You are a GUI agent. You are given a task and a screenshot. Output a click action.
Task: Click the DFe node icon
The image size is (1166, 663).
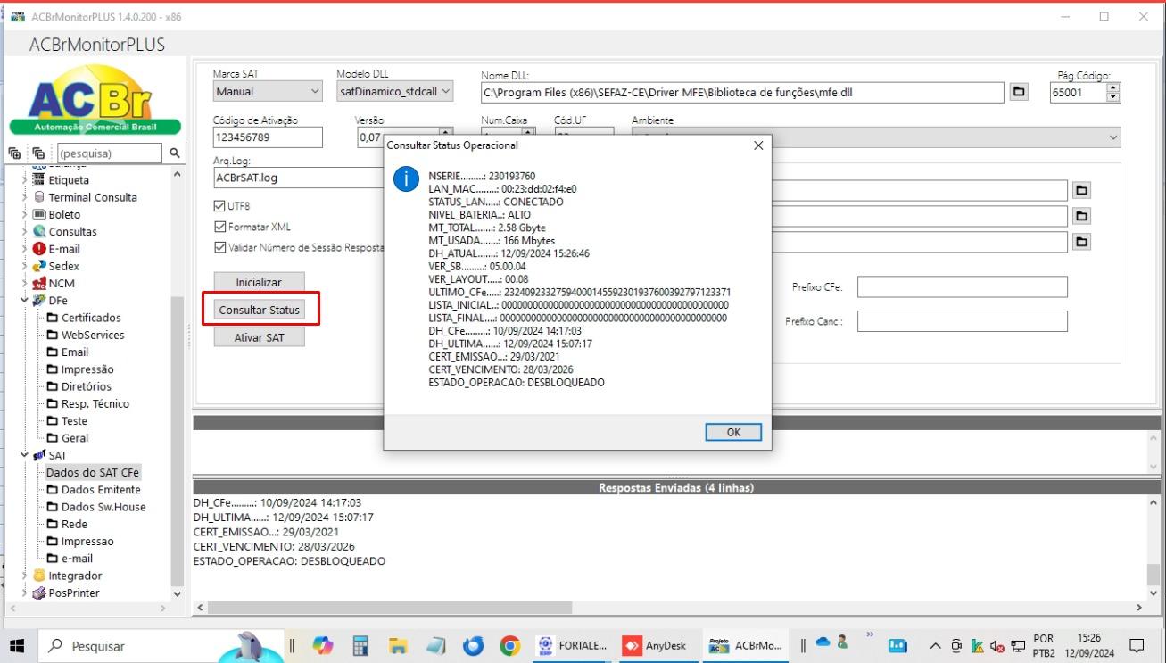point(39,301)
